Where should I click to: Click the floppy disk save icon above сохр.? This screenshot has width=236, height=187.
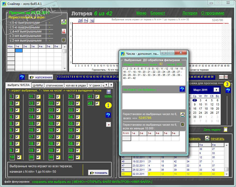[x=109, y=92]
